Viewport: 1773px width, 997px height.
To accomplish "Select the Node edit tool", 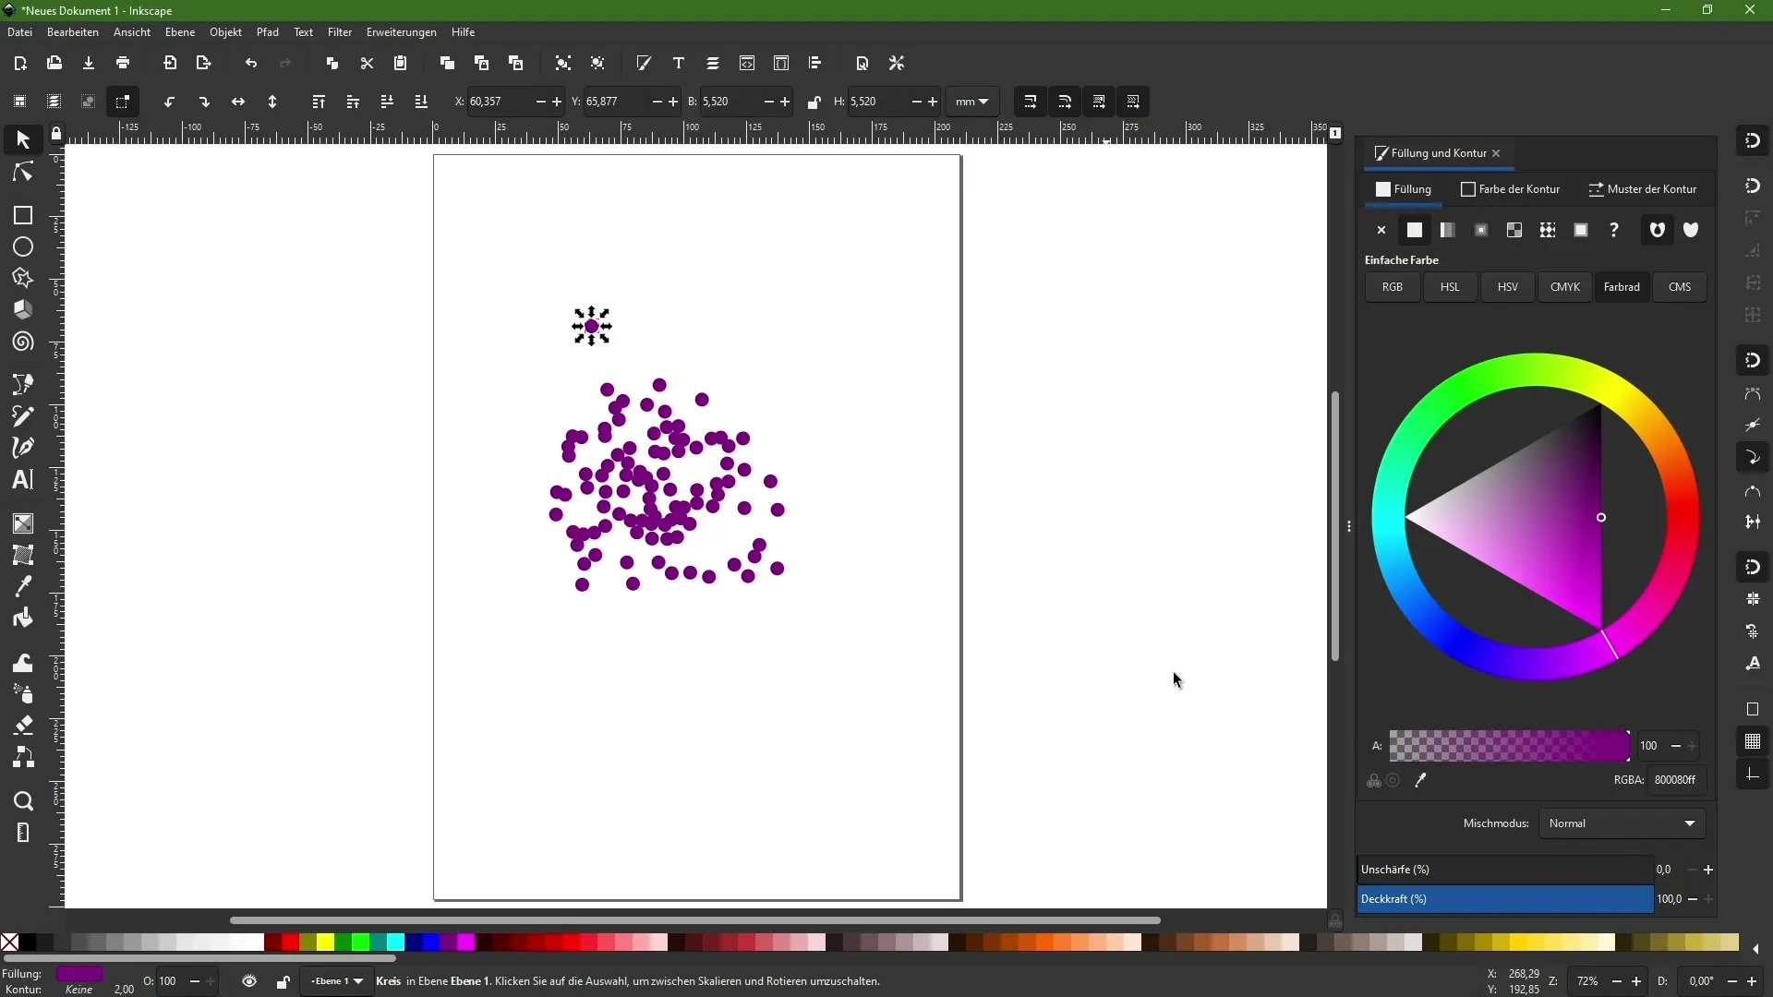I will pyautogui.click(x=23, y=173).
